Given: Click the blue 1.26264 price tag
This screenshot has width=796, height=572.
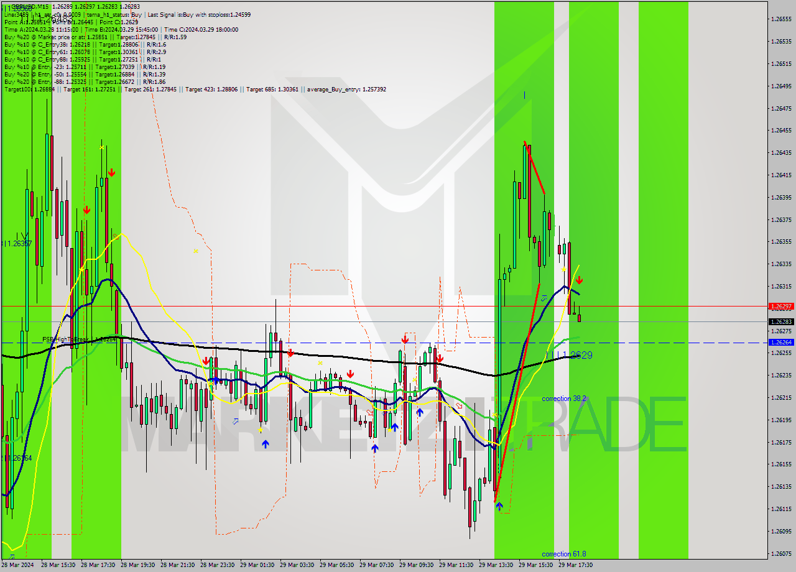Looking at the screenshot, I should tap(781, 343).
